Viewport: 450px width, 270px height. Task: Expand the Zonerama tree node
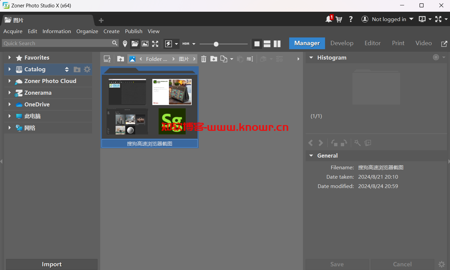[9, 93]
